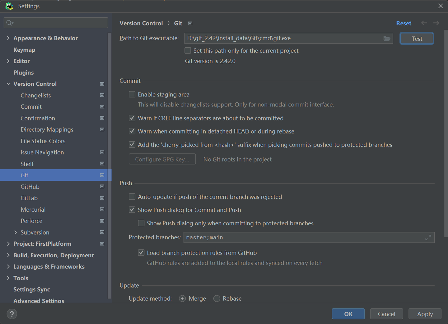The width and height of the screenshot is (448, 324).
Task: Expand the Subversion settings node
Action: (16, 232)
